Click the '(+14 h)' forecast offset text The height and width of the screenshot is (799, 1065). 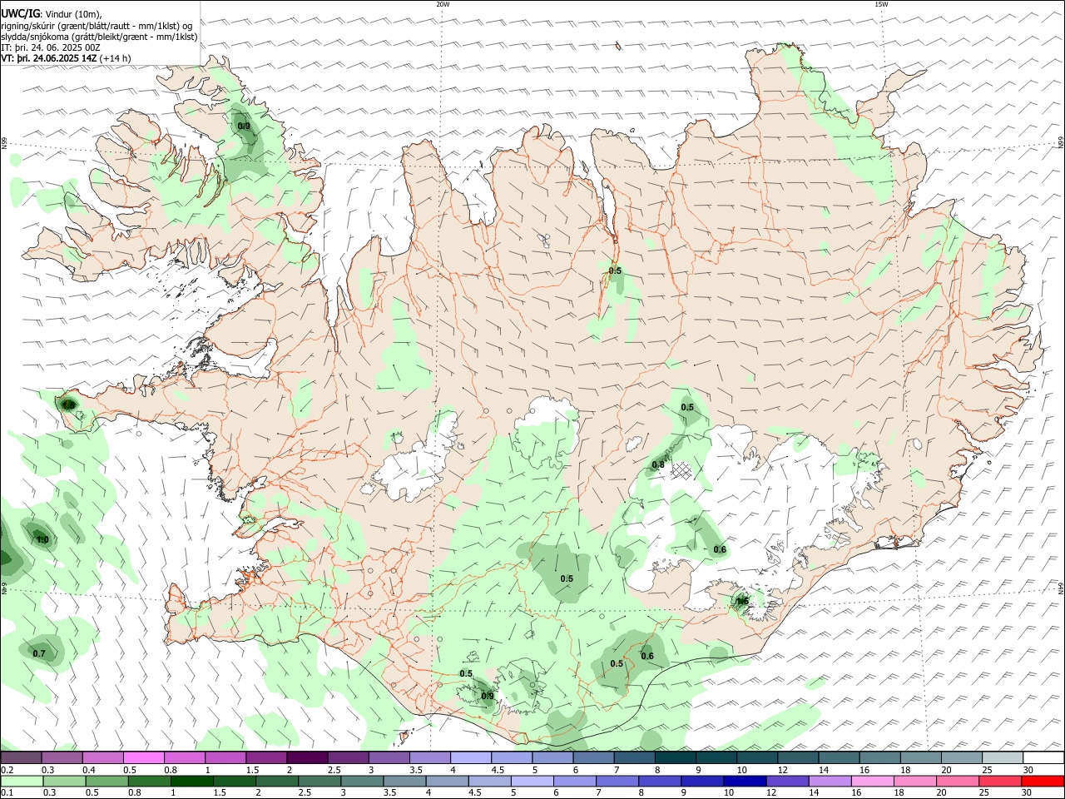coord(115,58)
